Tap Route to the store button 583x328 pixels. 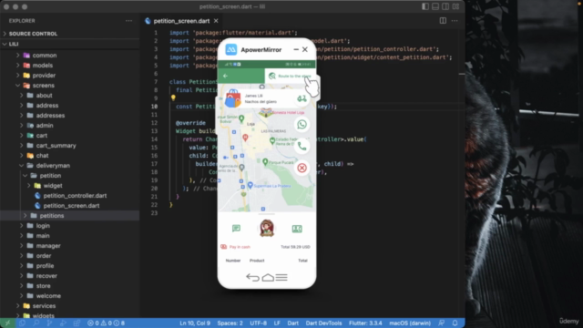point(290,76)
